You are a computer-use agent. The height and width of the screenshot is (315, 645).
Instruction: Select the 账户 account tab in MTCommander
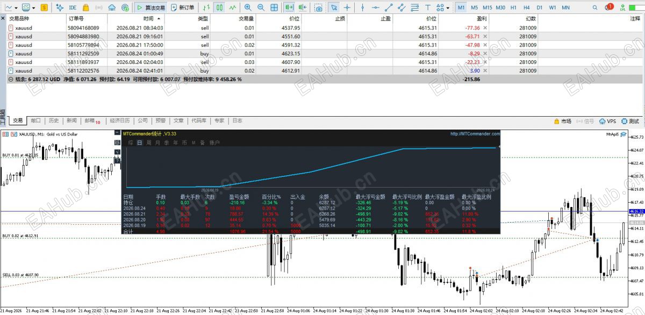pos(214,142)
